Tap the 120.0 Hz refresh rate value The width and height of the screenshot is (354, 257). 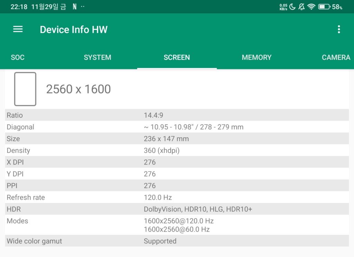[x=158, y=197]
